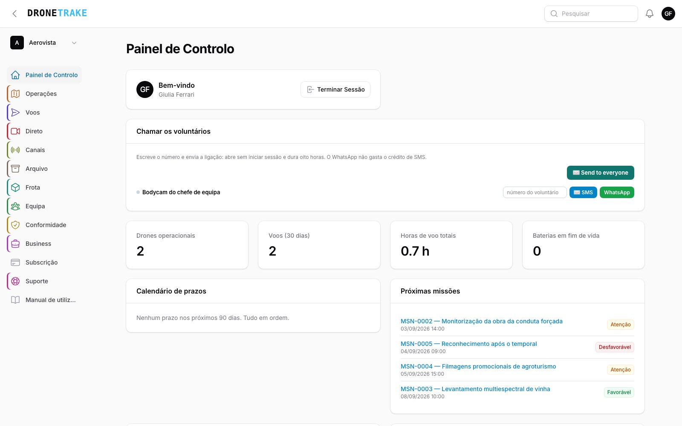682x426 pixels.
Task: Click the Painel de Controlo home icon
Action: tap(15, 75)
